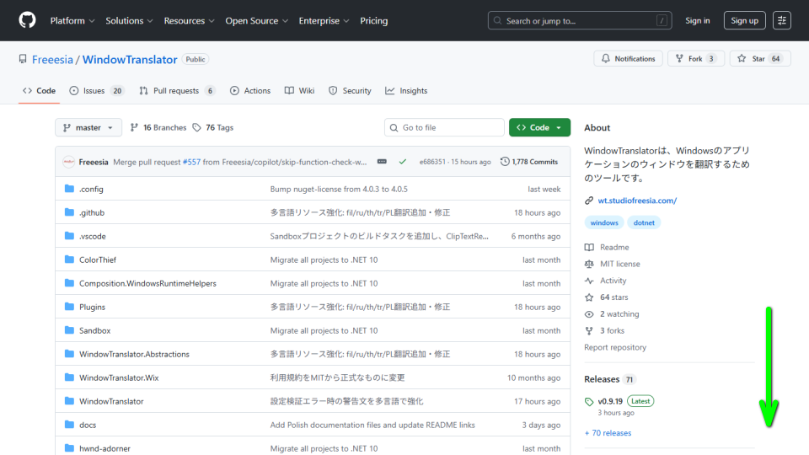The width and height of the screenshot is (809, 455).
Task: Click the green commit status checkmark
Action: coord(403,162)
